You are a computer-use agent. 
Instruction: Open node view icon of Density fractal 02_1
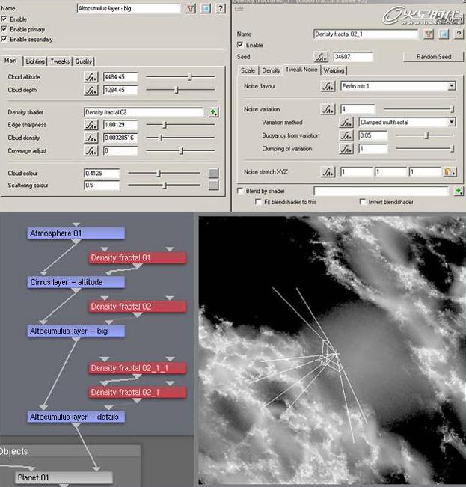click(444, 34)
